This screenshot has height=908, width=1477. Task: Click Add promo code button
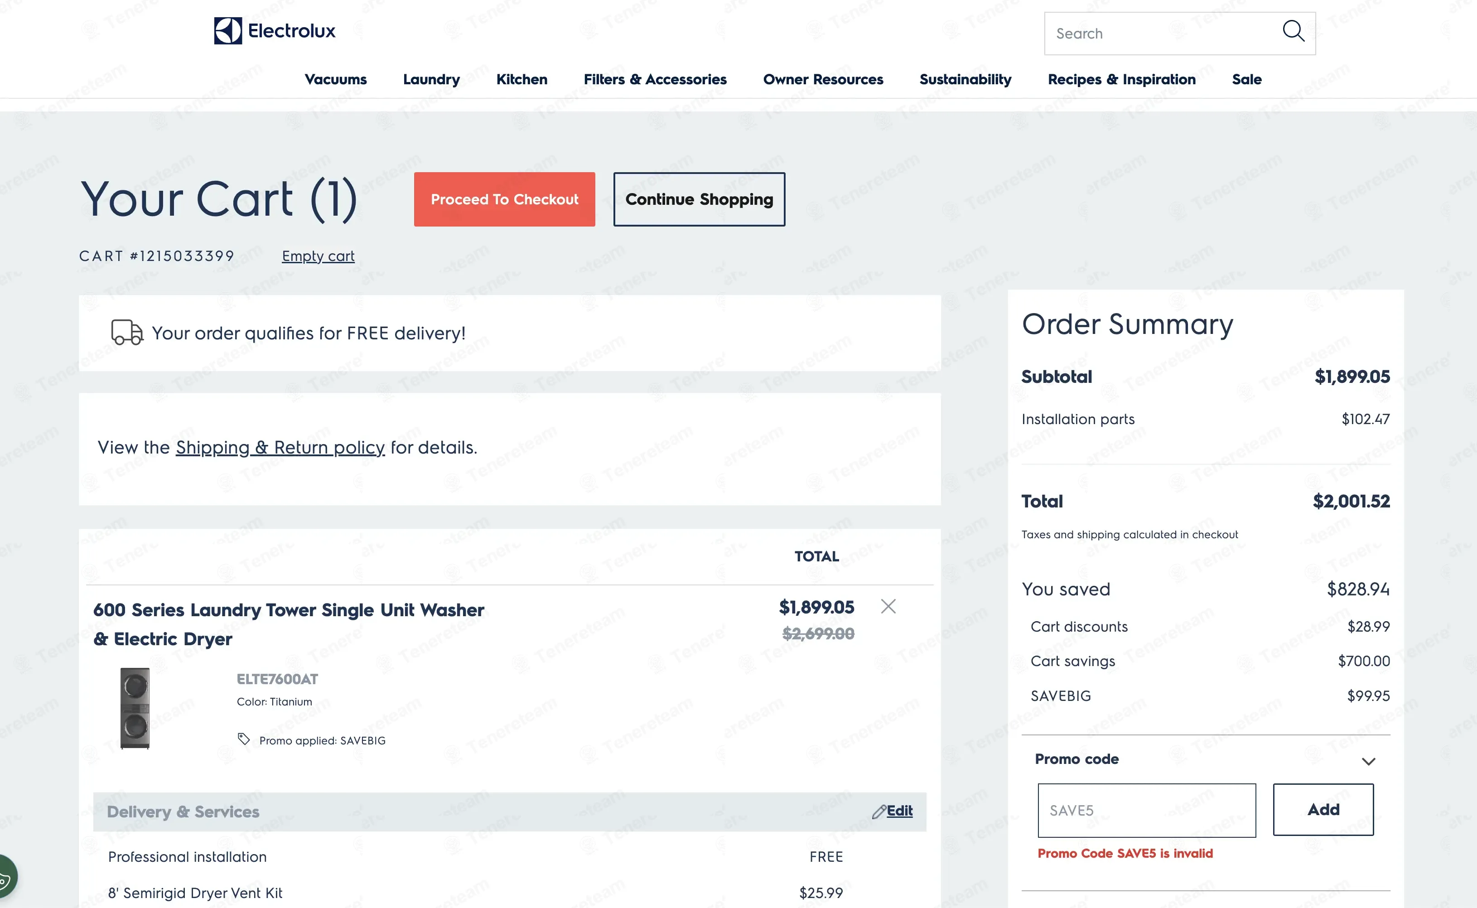pyautogui.click(x=1323, y=810)
